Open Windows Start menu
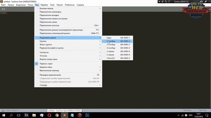This screenshot has height=118, width=211. tap(4, 115)
